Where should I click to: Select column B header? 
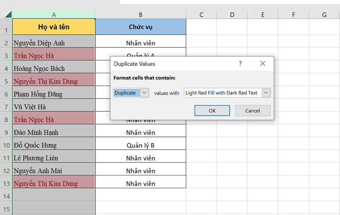pyautogui.click(x=141, y=15)
